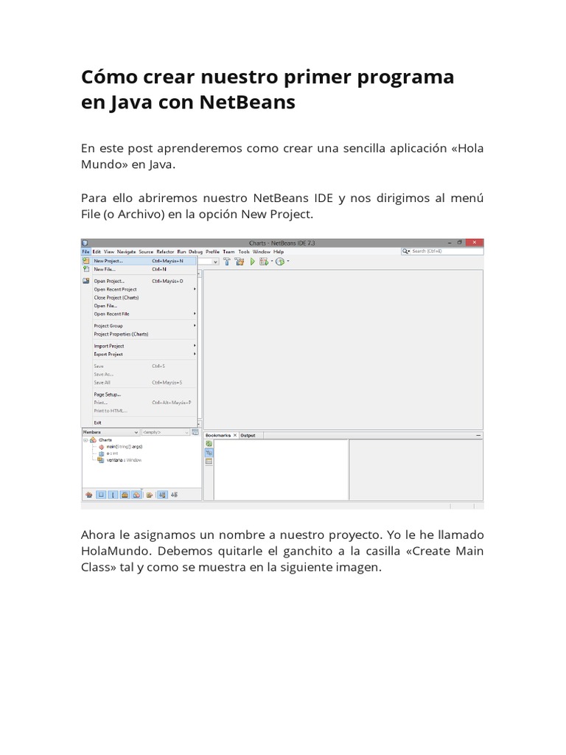This screenshot has width=566, height=755.
Task: Click the NetBeans app icon in title bar
Action: coord(85,243)
